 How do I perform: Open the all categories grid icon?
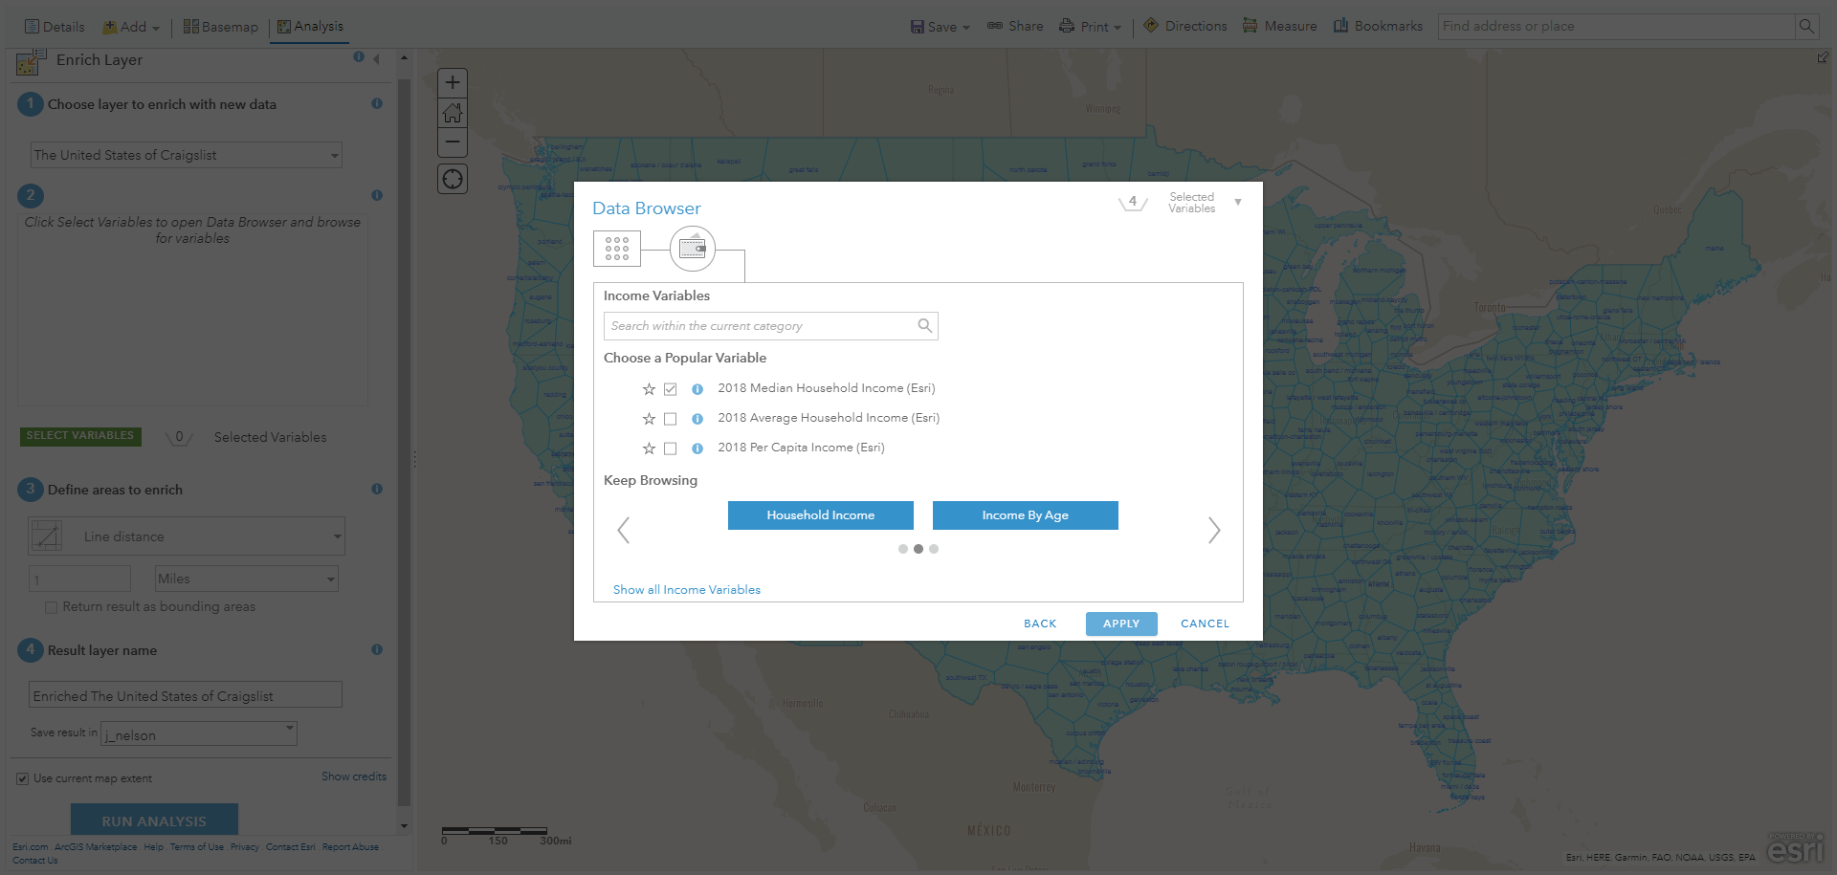[617, 249]
